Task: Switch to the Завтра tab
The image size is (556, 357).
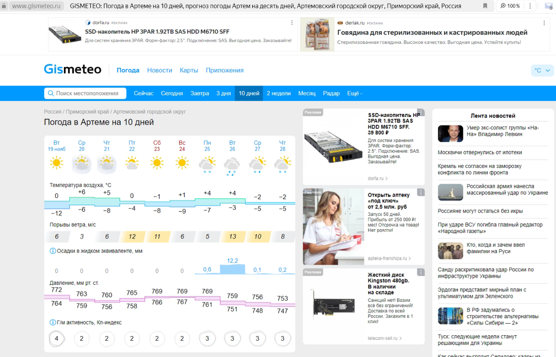Action: pyautogui.click(x=200, y=93)
